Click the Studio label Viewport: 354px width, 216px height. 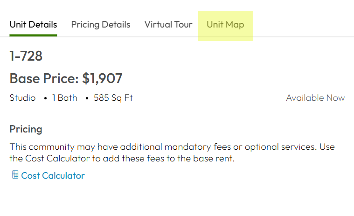[22, 98]
